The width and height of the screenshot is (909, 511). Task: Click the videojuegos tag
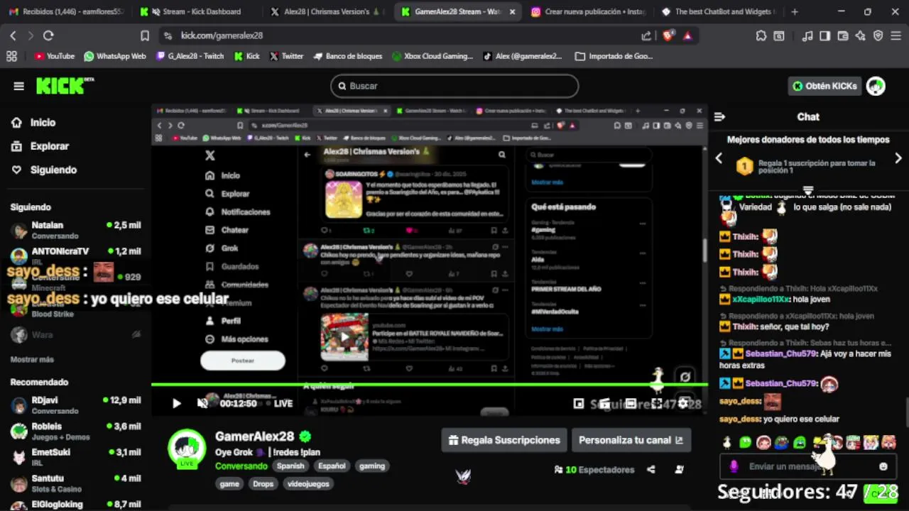[x=308, y=484]
